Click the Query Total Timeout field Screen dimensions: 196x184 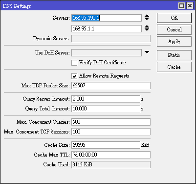tap(106, 108)
